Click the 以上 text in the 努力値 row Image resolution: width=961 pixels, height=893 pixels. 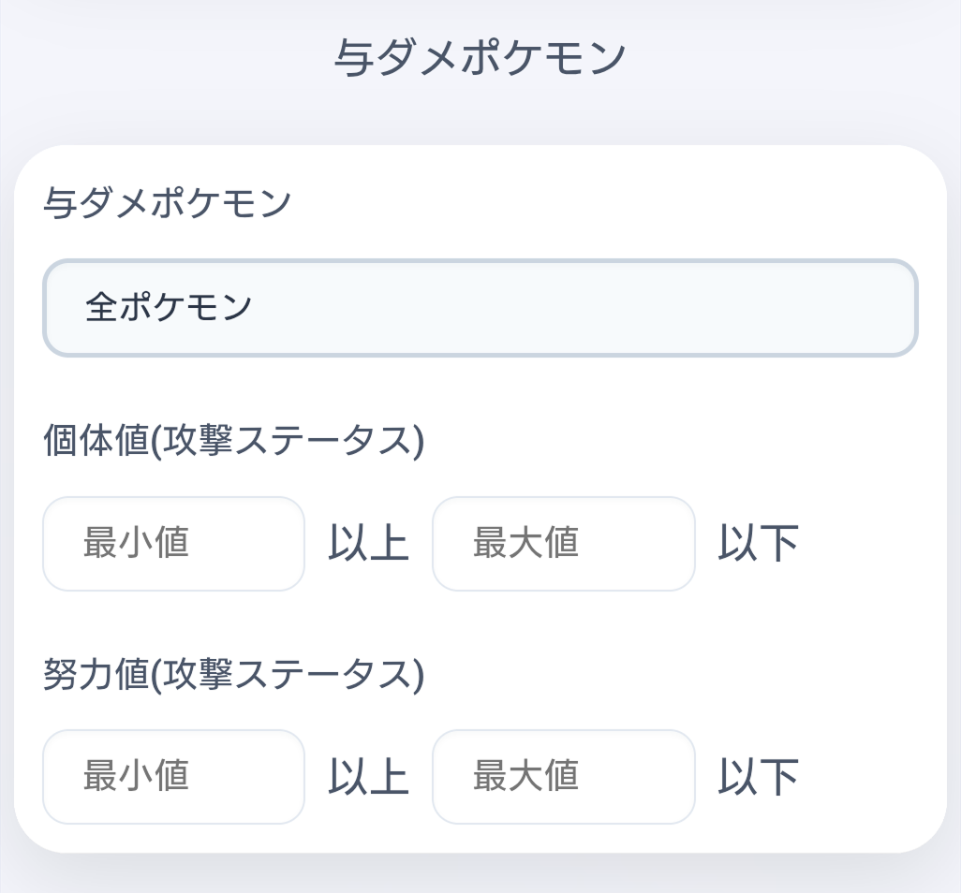click(x=368, y=777)
